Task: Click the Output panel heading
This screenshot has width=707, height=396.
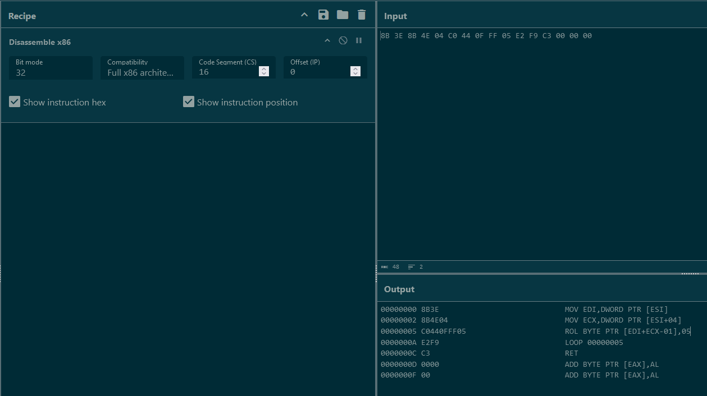Action: click(399, 289)
